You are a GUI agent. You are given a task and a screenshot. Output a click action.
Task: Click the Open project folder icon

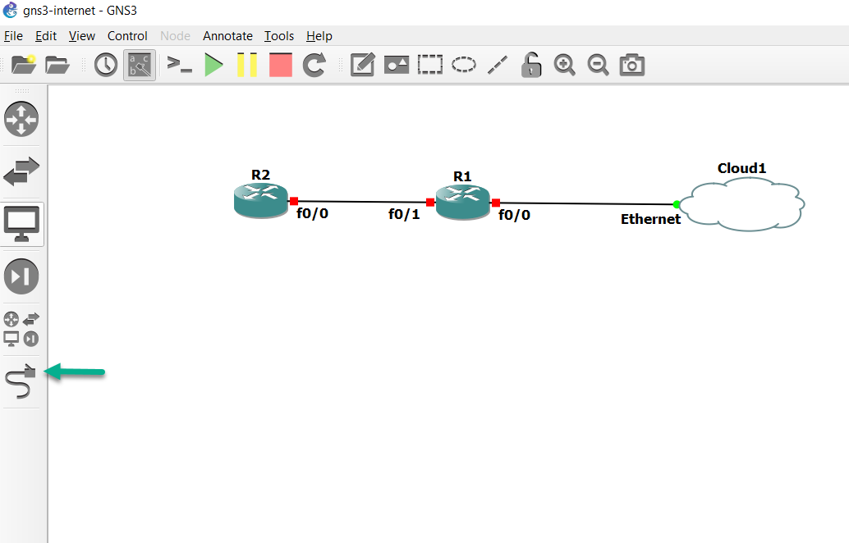(x=57, y=65)
